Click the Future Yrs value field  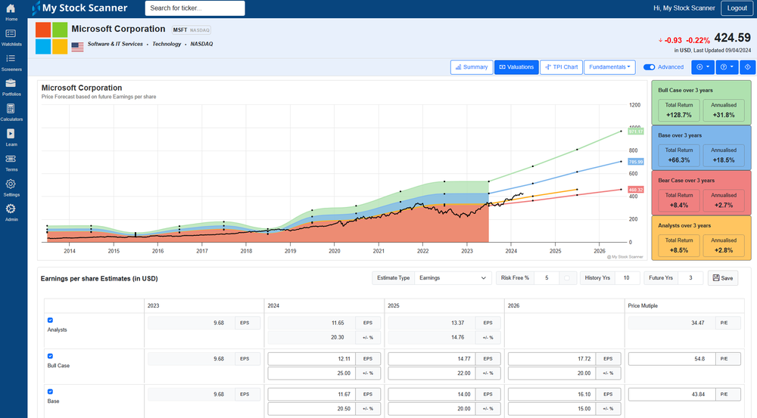pos(690,278)
